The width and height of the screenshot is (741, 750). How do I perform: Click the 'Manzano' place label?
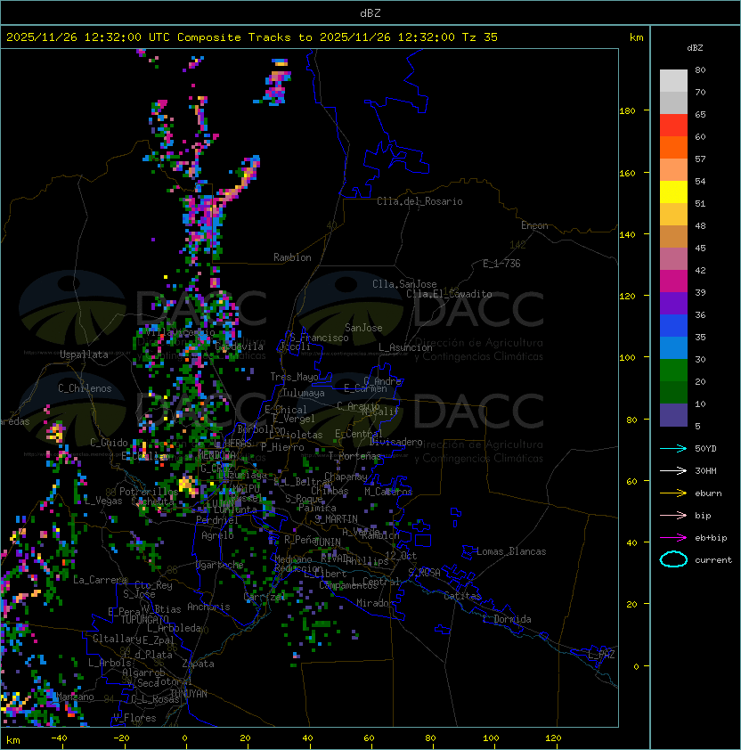75,697
